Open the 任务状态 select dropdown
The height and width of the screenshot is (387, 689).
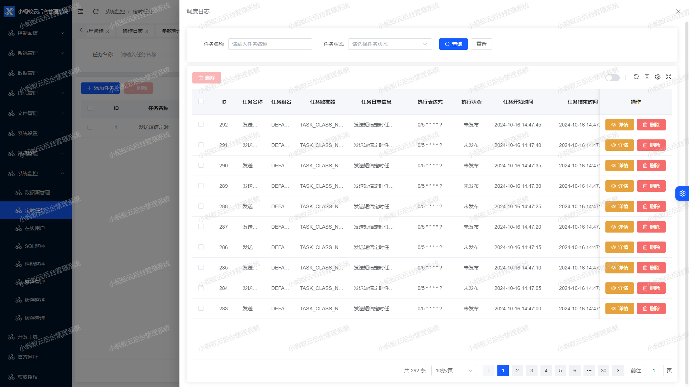[x=390, y=44]
